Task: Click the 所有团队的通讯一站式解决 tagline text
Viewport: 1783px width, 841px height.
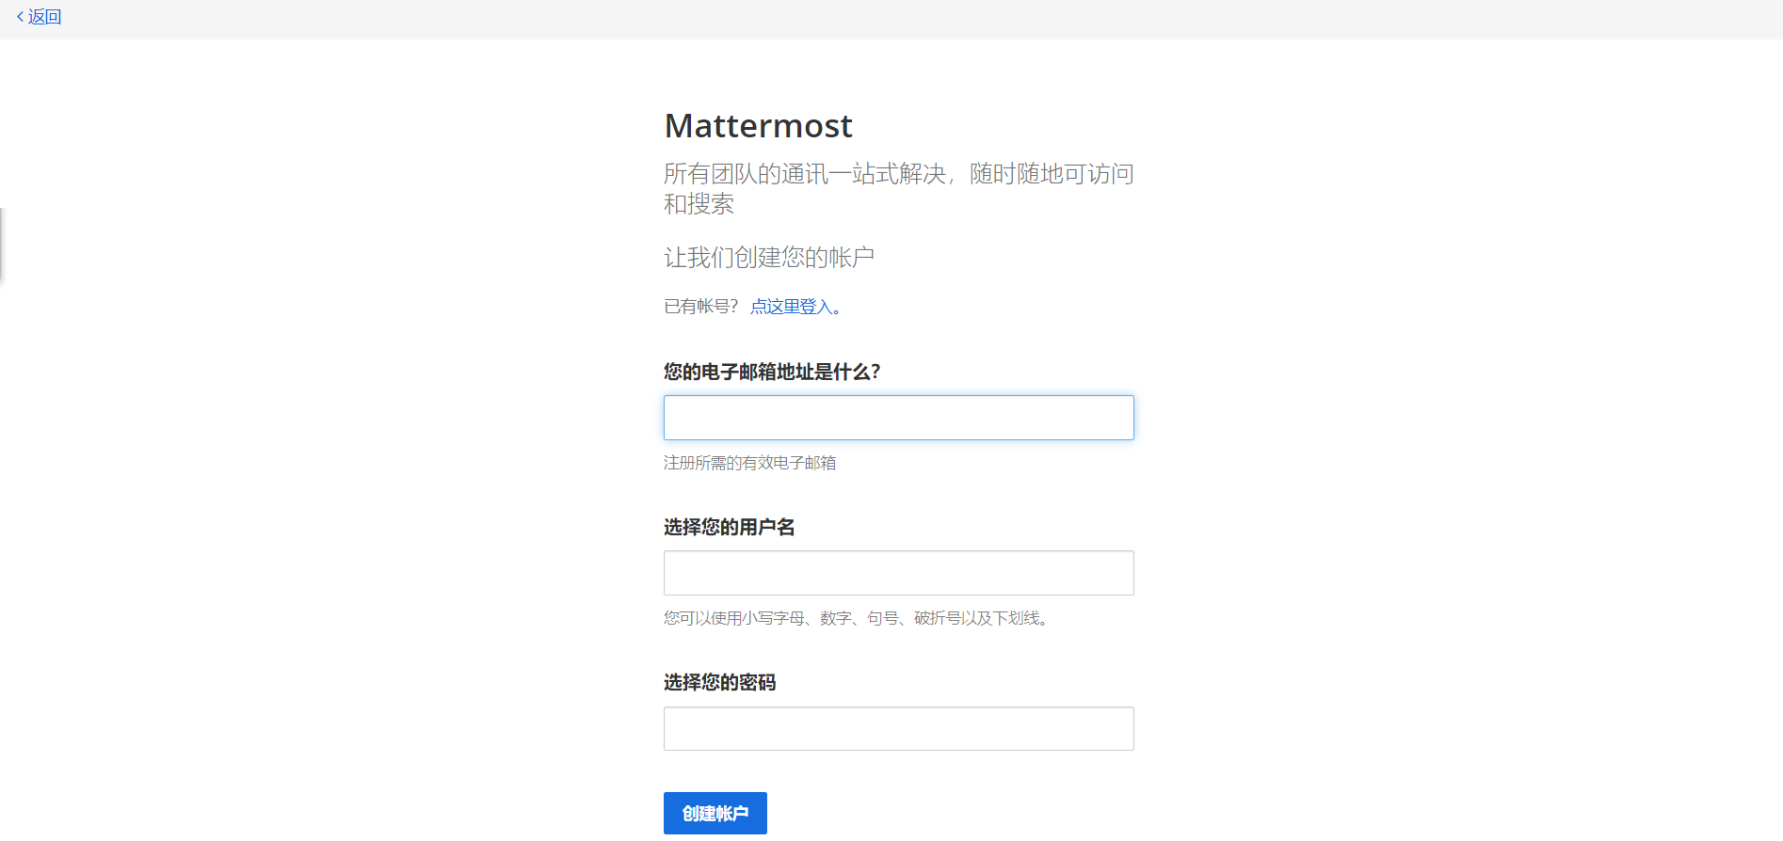Action: [898, 188]
